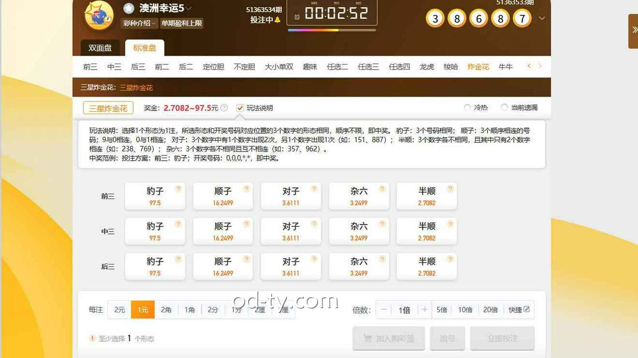
Task: Click the countdown progress bar
Action: 332,30
